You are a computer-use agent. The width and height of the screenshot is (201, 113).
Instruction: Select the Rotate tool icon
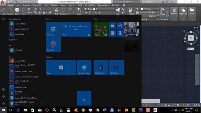[x=40, y=9]
